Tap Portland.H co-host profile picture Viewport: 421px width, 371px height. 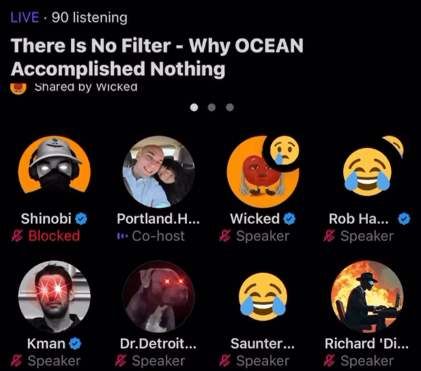(159, 172)
